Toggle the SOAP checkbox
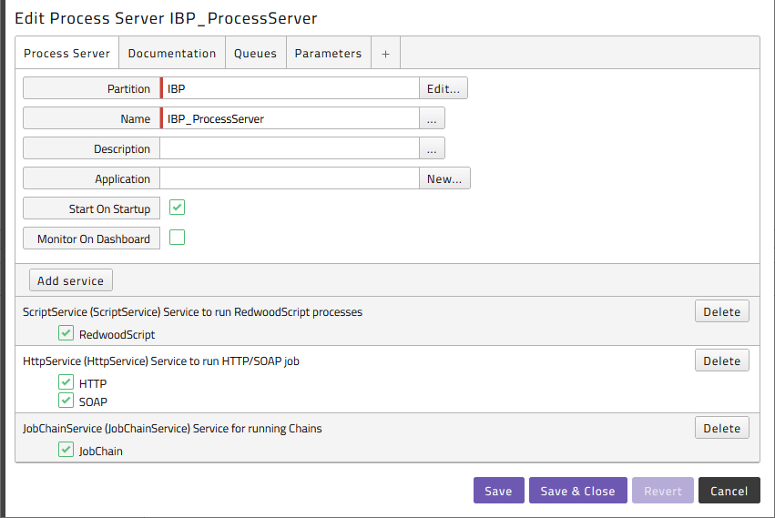Image resolution: width=775 pixels, height=518 pixels. click(66, 400)
